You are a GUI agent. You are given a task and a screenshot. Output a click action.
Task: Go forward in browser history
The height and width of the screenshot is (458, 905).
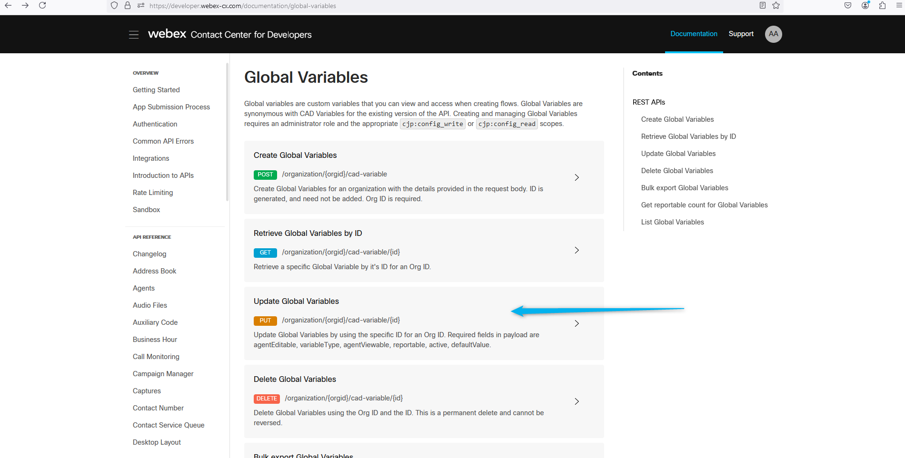coord(25,6)
